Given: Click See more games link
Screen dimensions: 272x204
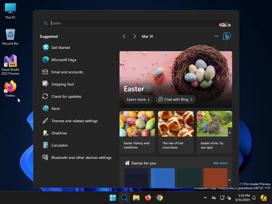Looking at the screenshot, I should tap(220, 163).
